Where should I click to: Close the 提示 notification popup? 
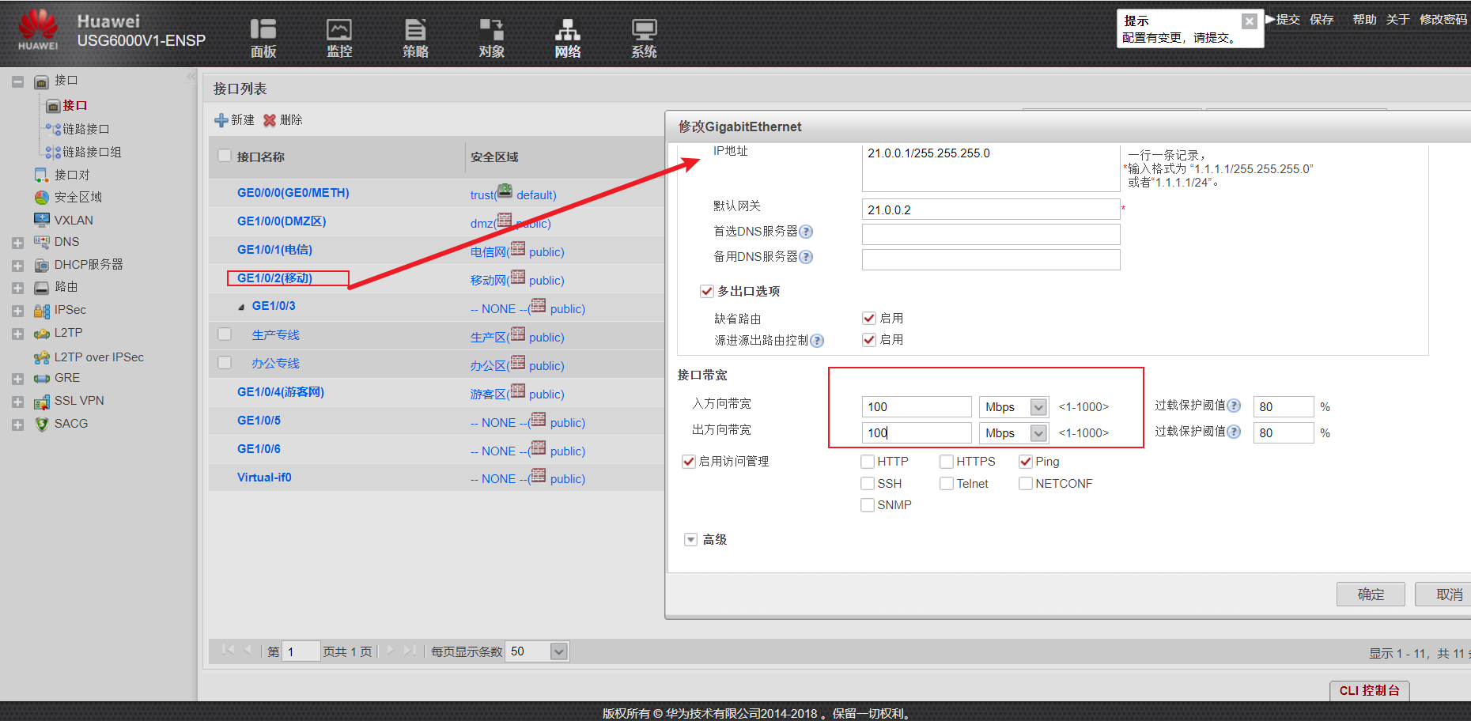(x=1249, y=21)
